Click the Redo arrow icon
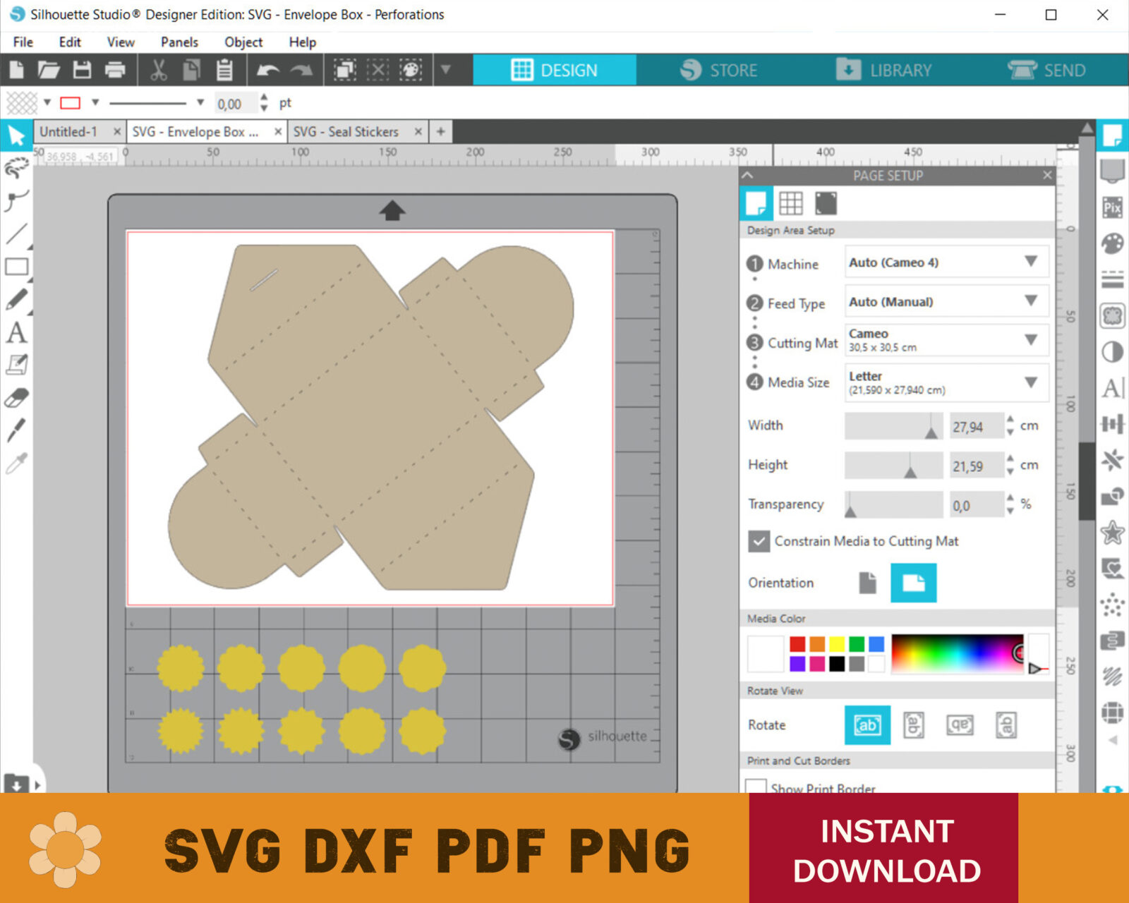This screenshot has width=1129, height=903. (301, 70)
